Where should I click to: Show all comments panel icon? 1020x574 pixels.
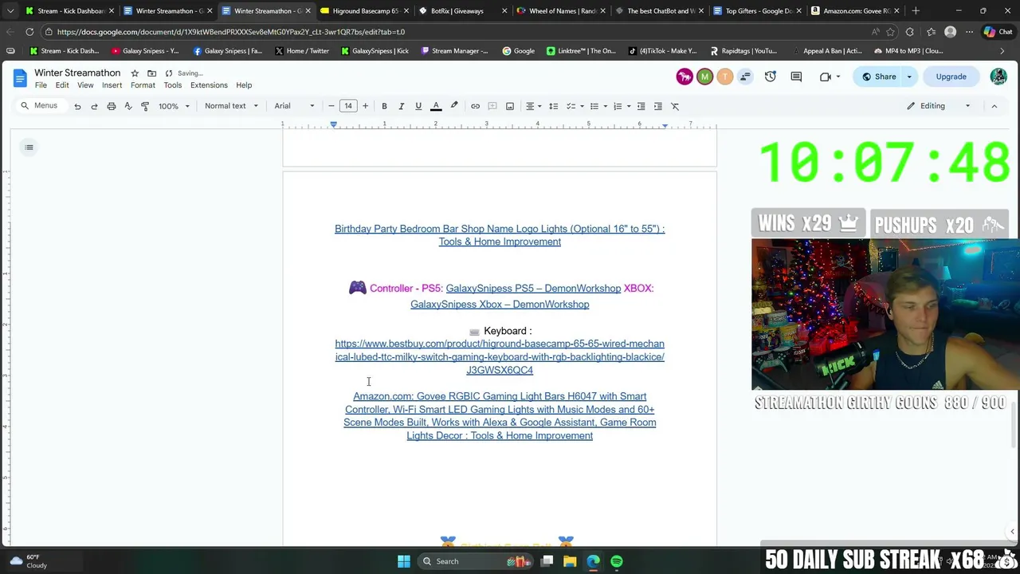(x=796, y=77)
